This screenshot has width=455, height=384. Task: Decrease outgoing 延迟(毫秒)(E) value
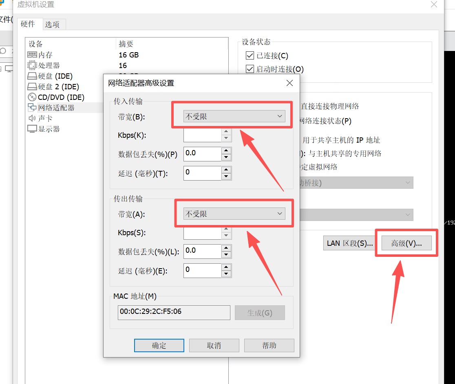[226, 274]
